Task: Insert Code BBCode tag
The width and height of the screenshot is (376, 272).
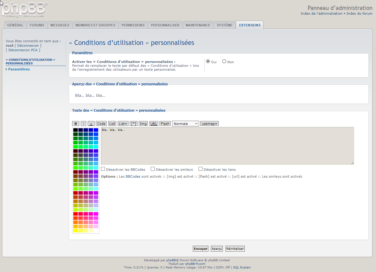Action: coord(101,124)
